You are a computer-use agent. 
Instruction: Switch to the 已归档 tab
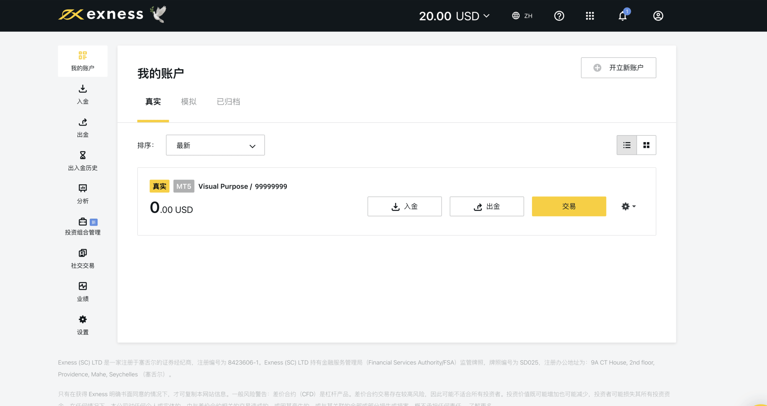click(228, 102)
